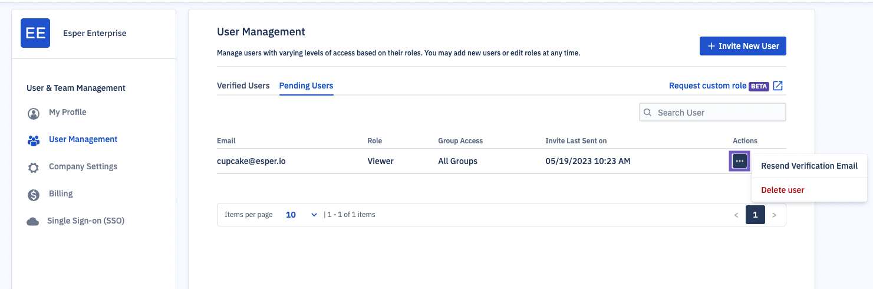Focus the Search User field
The width and height of the screenshot is (873, 289).
click(713, 112)
